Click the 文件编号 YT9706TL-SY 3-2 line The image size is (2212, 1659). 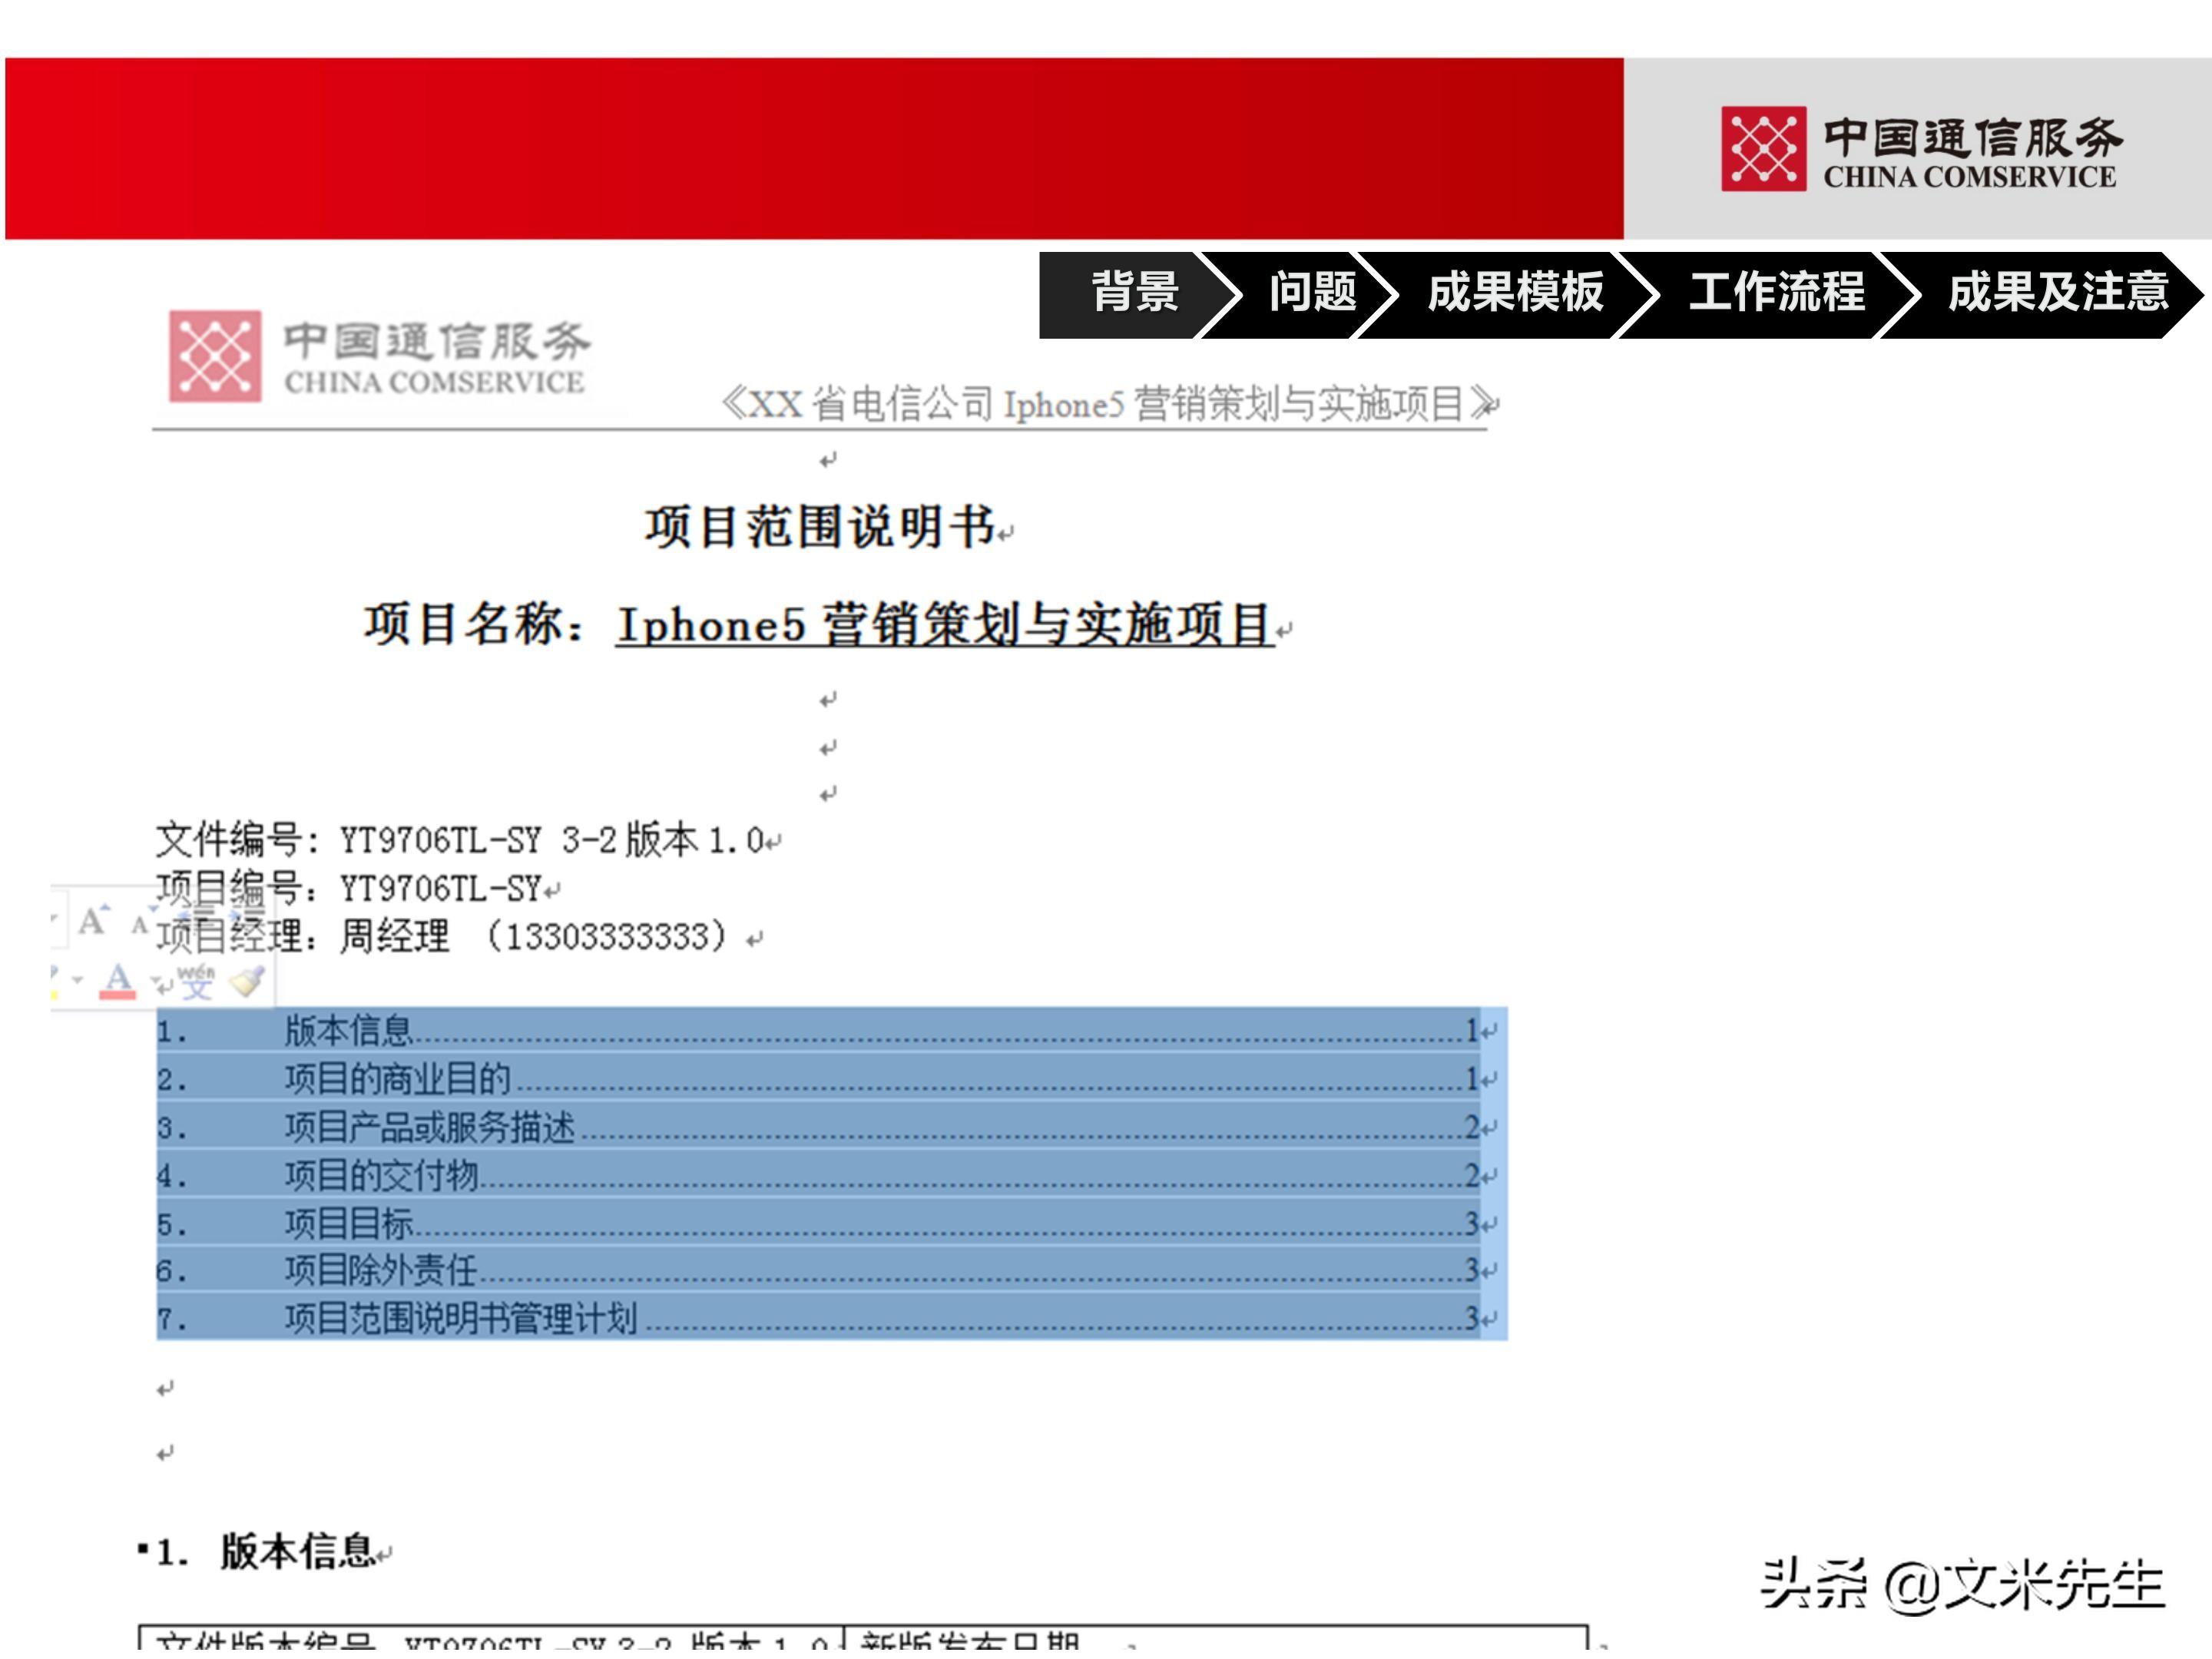coord(460,839)
